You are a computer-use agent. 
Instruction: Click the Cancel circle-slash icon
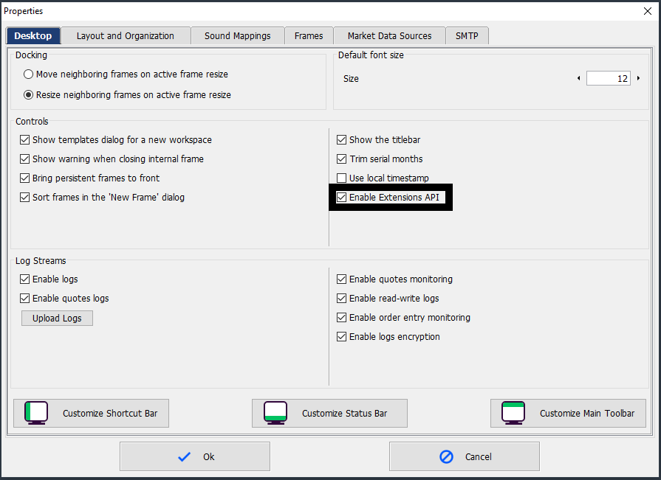[x=446, y=456]
